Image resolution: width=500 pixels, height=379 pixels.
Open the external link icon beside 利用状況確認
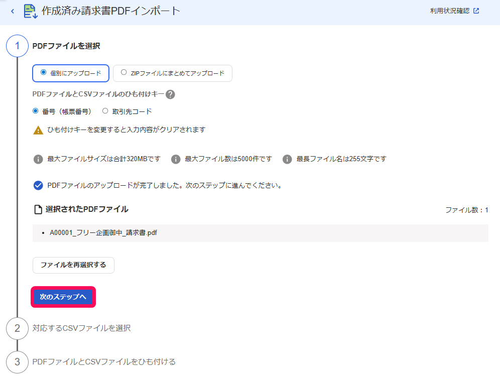tap(476, 11)
